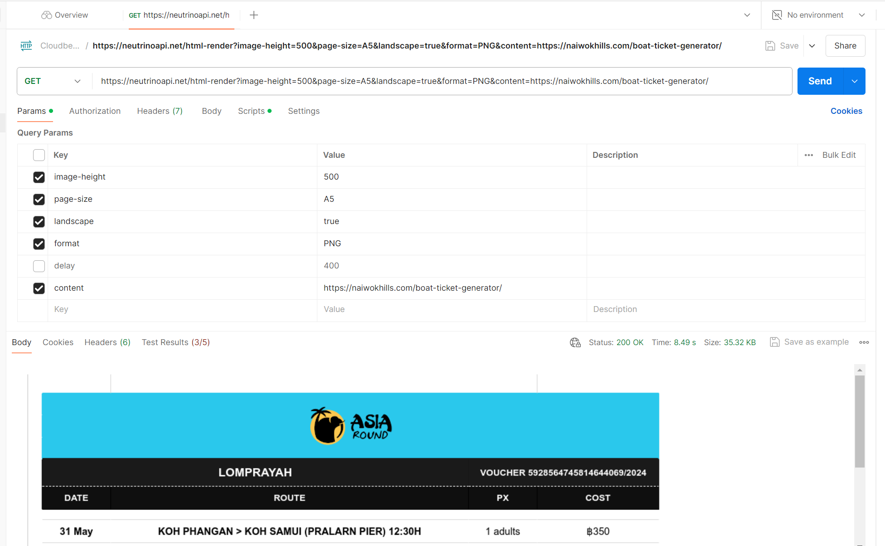The width and height of the screenshot is (885, 546).
Task: Open the request Body tab
Action: tap(212, 111)
